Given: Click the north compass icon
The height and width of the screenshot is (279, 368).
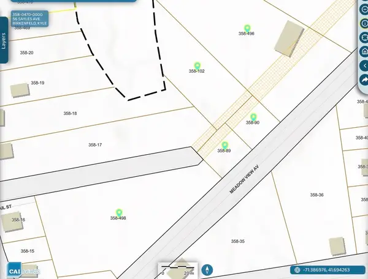Looking at the screenshot, I should tap(209, 269).
